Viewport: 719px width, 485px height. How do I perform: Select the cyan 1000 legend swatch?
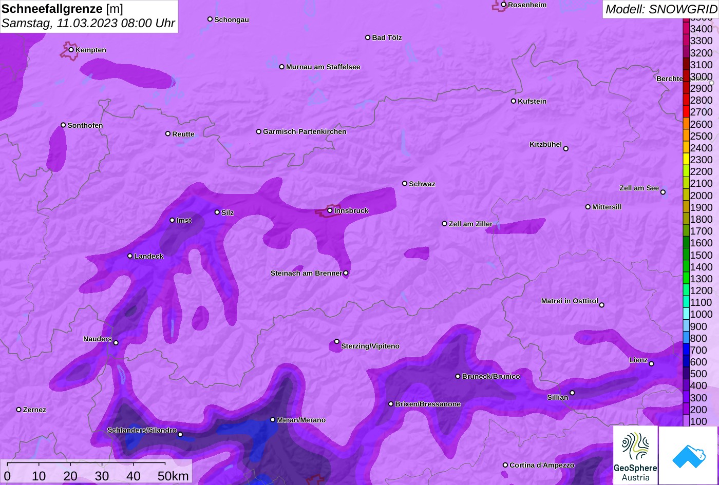[686, 314]
